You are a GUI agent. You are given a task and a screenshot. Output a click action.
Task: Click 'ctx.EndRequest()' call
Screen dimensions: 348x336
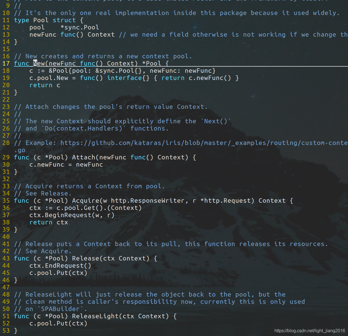(60, 265)
